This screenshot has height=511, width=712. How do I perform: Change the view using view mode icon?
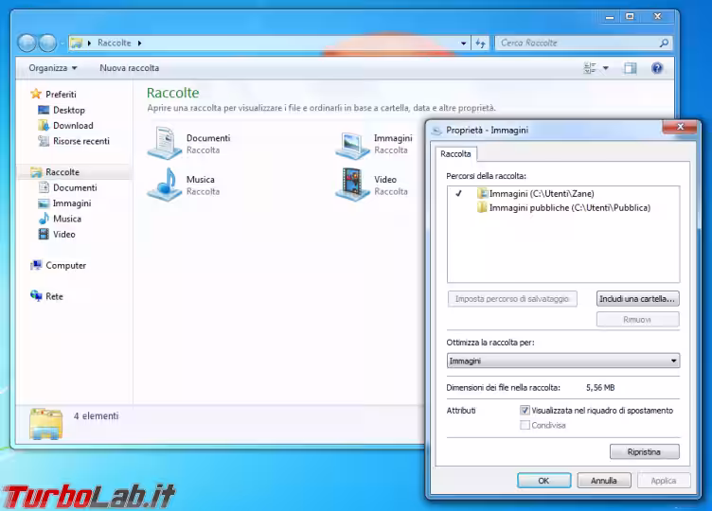click(590, 68)
